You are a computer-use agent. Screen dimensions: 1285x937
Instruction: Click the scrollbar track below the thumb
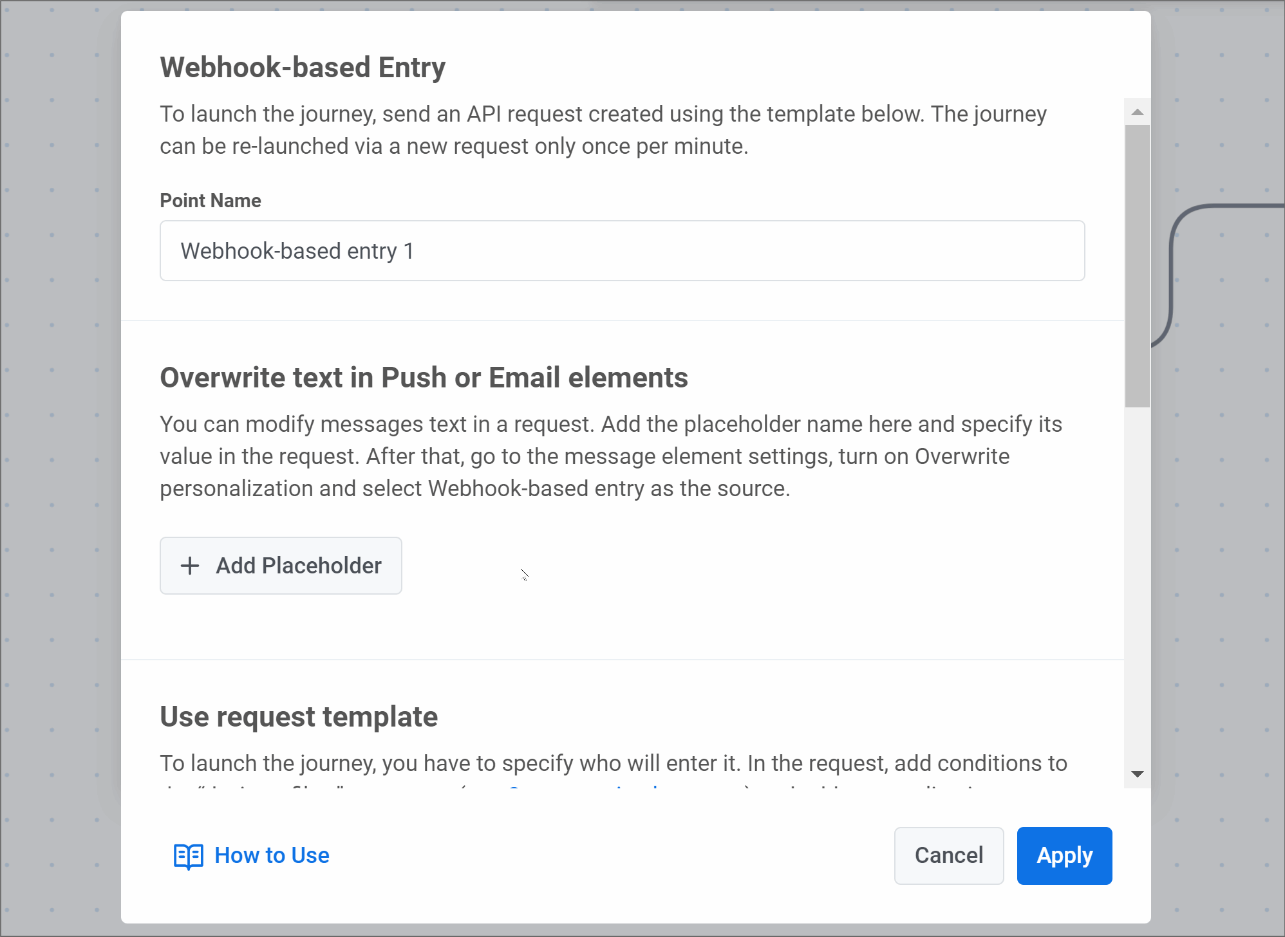pyautogui.click(x=1138, y=579)
